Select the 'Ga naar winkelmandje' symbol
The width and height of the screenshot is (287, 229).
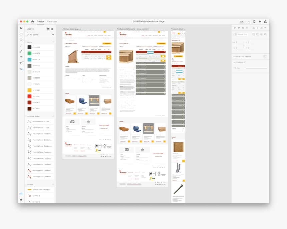[40, 190]
